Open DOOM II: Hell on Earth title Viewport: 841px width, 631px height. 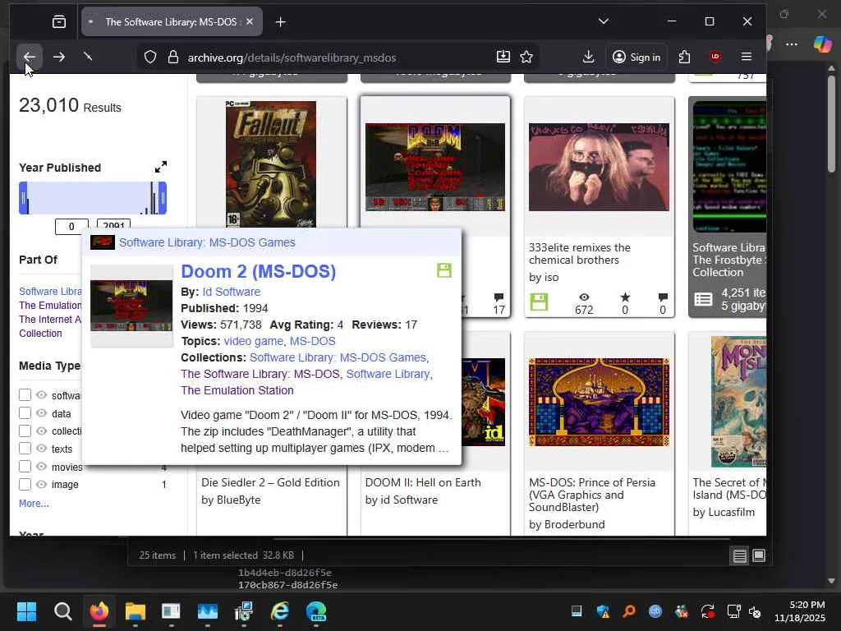(x=423, y=482)
